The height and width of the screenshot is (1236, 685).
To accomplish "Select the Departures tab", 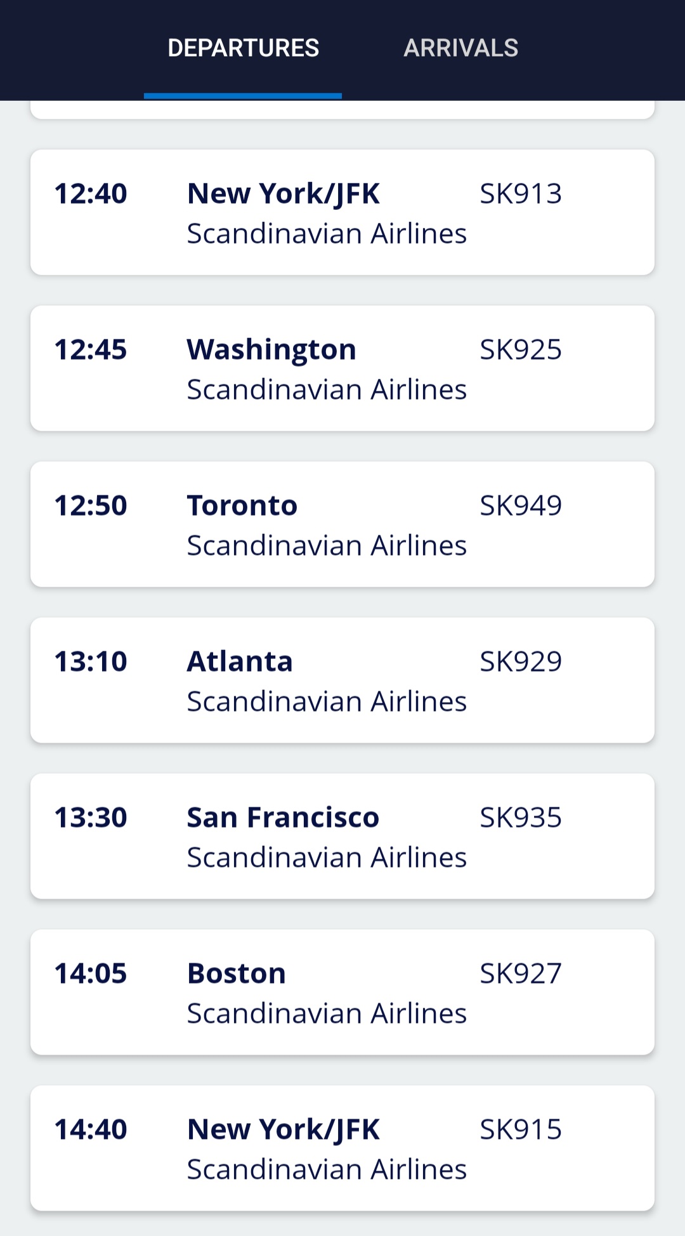I will 243,48.
